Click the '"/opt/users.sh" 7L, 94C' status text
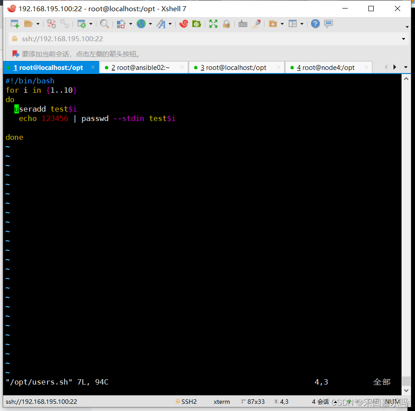 click(57, 382)
